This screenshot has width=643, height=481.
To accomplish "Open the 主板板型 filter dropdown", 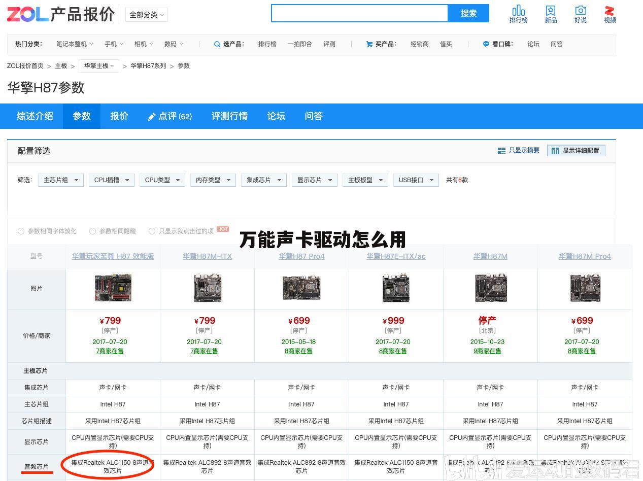I will 365,180.
